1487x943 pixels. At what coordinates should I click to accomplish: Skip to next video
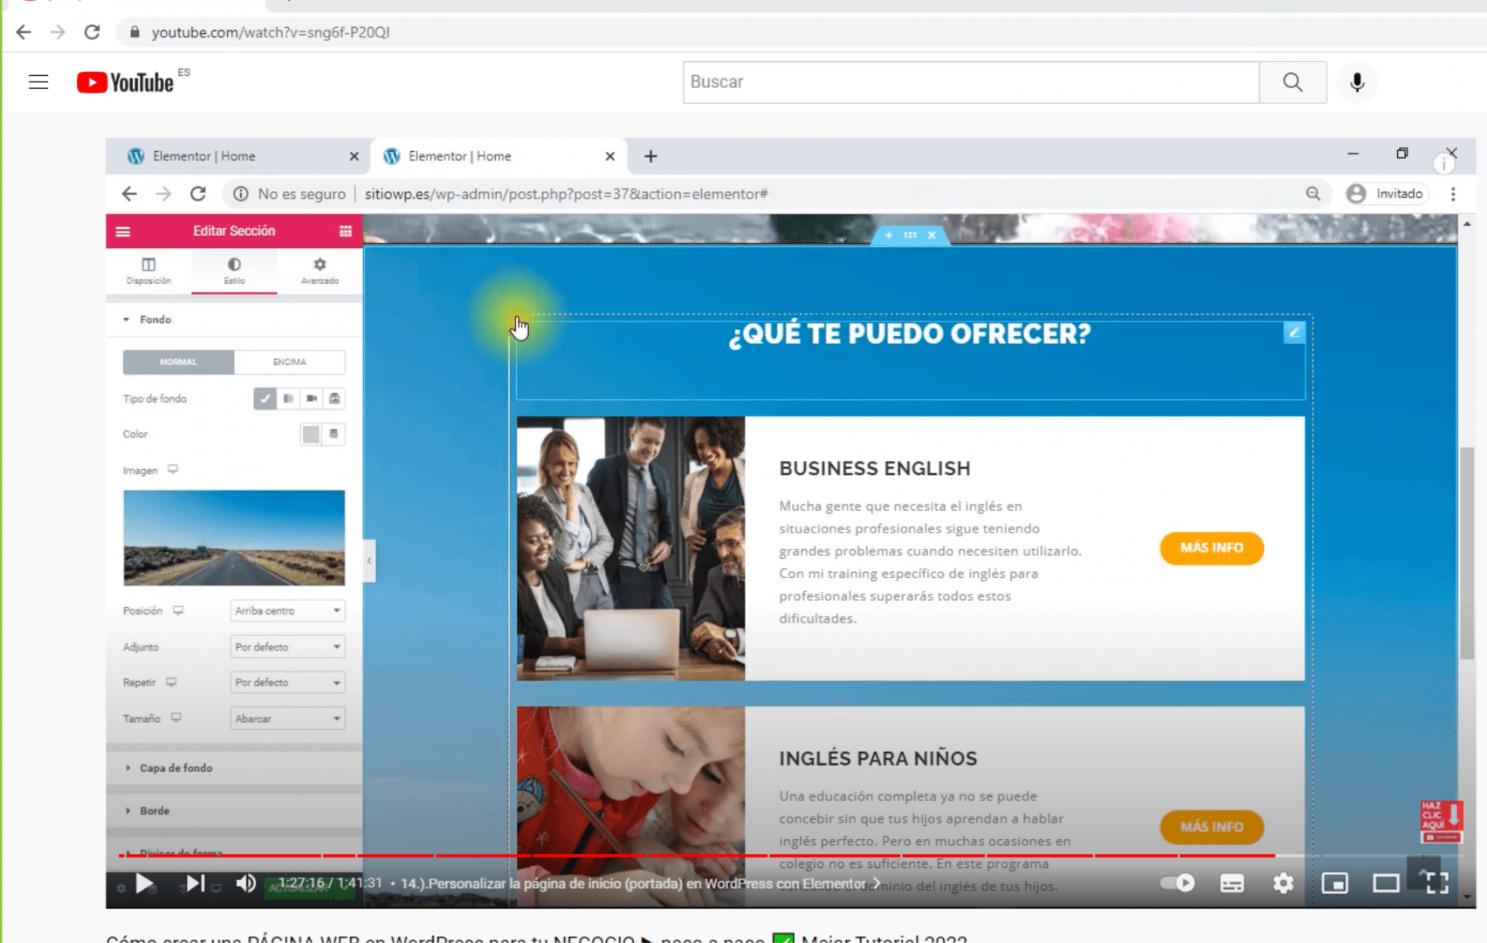(195, 884)
